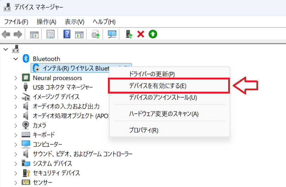Open the 操作(A) menu
The image size is (286, 187).
[x=46, y=22]
